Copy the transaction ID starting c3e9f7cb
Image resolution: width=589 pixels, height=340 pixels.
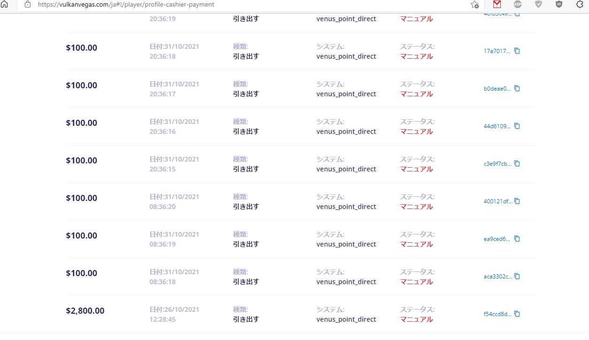pyautogui.click(x=517, y=163)
